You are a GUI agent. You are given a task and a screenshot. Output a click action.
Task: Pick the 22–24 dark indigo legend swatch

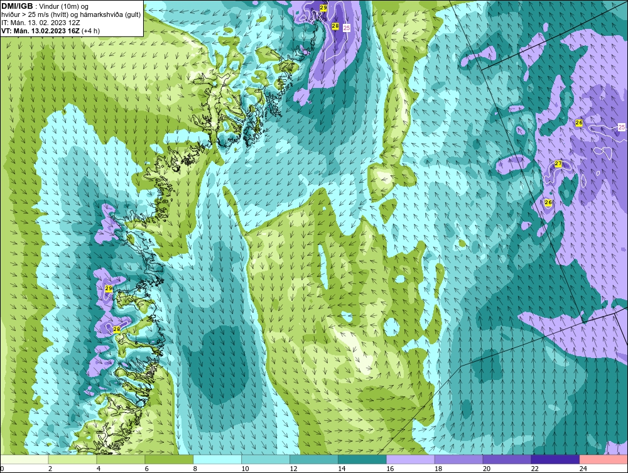[555, 459]
